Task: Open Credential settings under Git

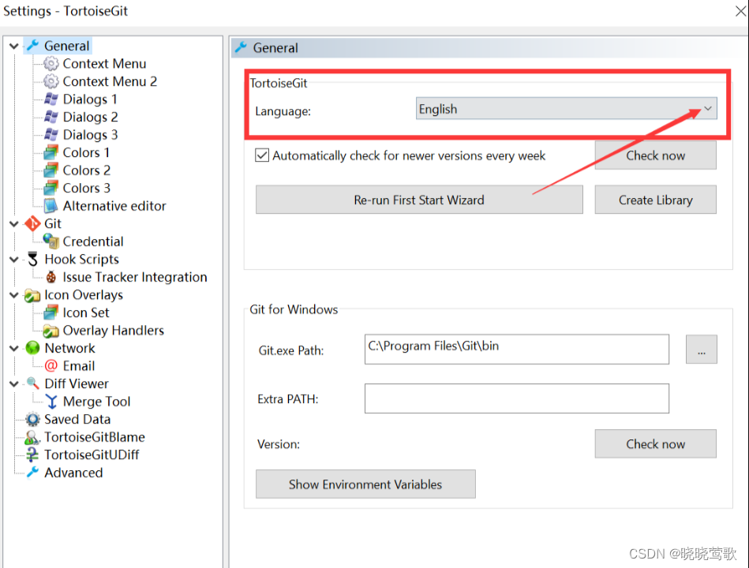Action: [92, 241]
